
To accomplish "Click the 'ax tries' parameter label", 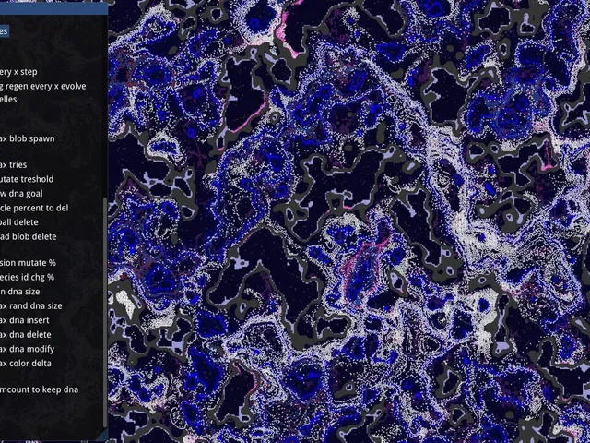I will coord(14,165).
